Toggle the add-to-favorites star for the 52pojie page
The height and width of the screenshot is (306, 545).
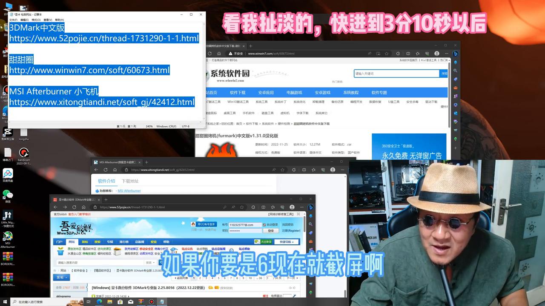pos(242,207)
